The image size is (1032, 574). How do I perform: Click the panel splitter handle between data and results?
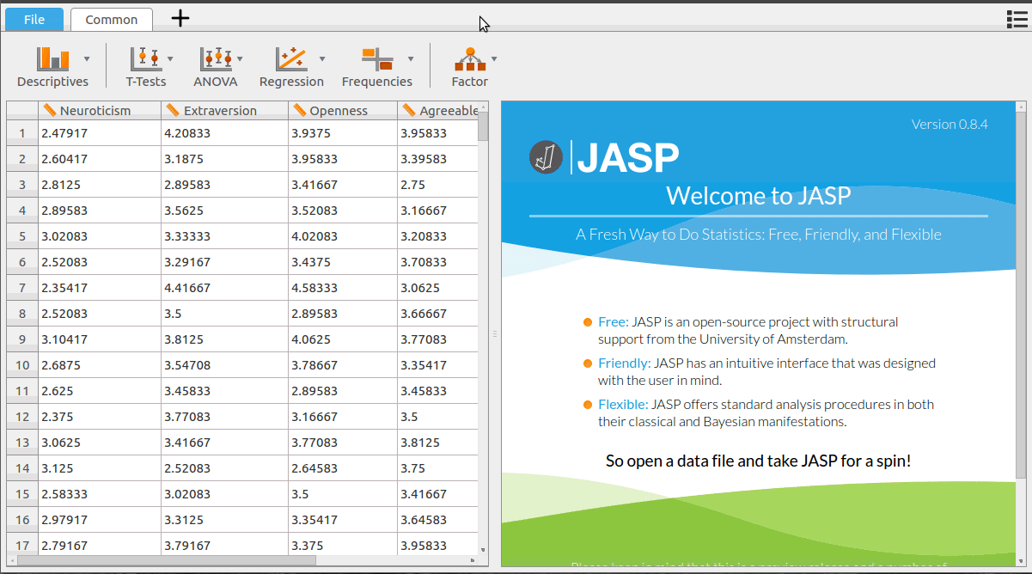point(495,333)
